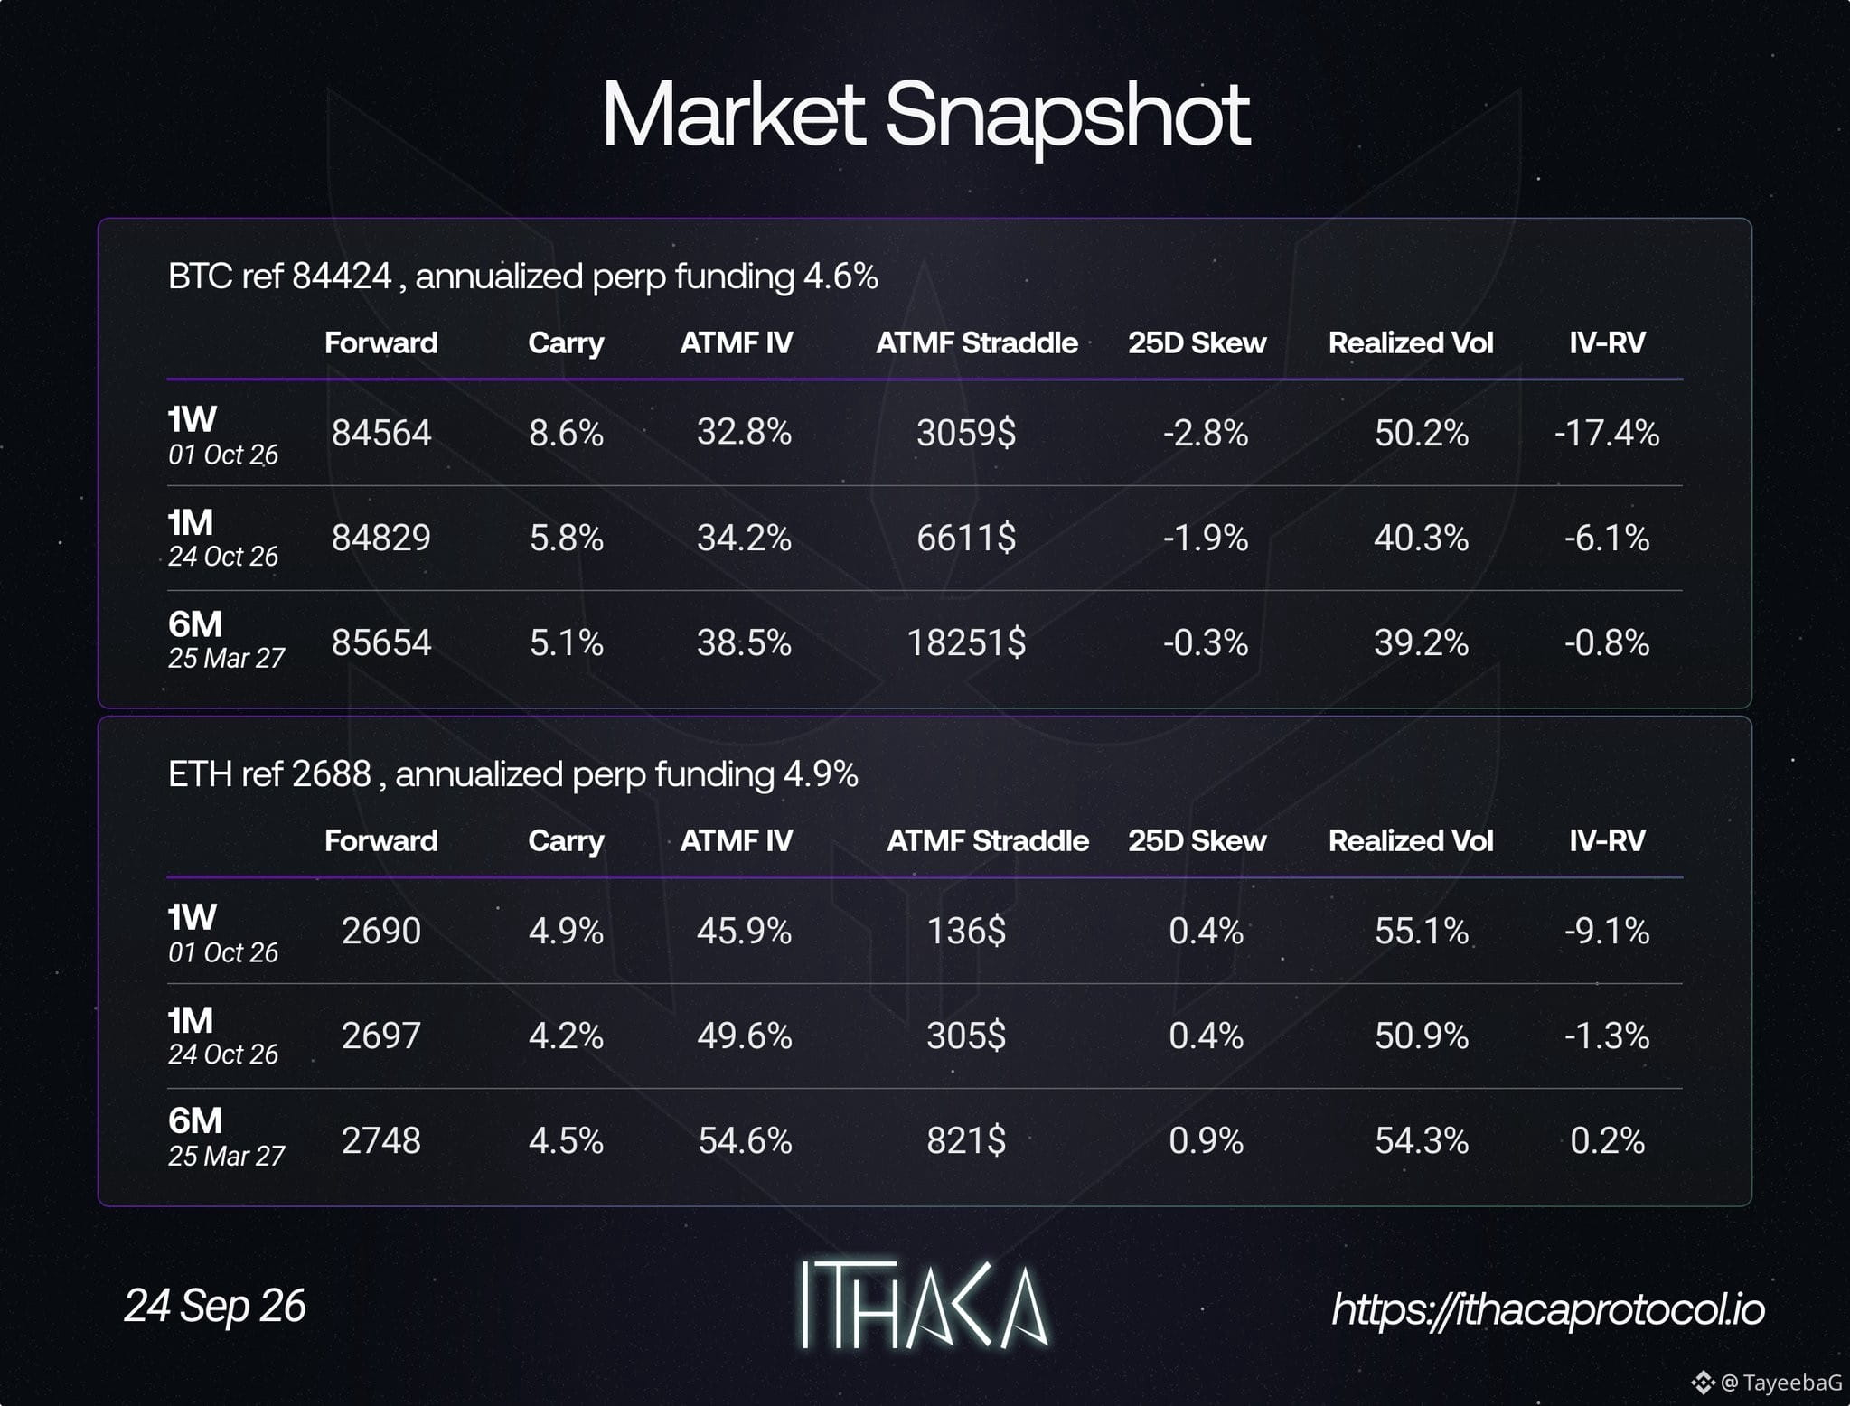The height and width of the screenshot is (1406, 1850).
Task: Click the ITHAKA logo at bottom
Action: [x=925, y=1305]
